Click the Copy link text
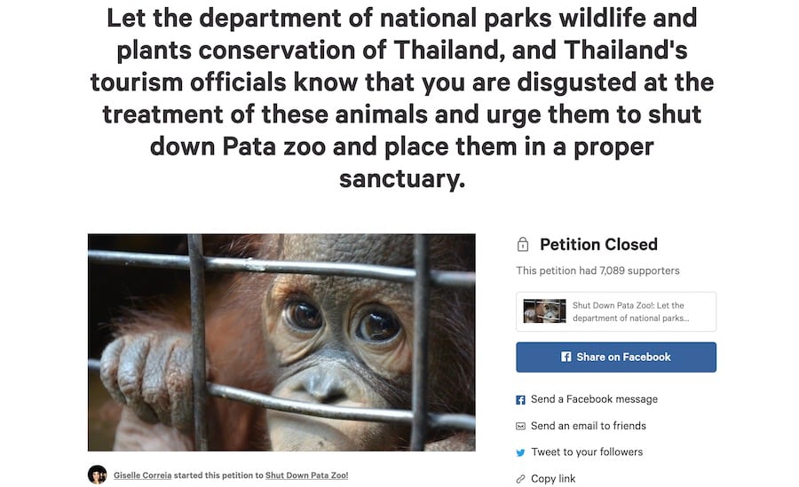 pos(553,479)
